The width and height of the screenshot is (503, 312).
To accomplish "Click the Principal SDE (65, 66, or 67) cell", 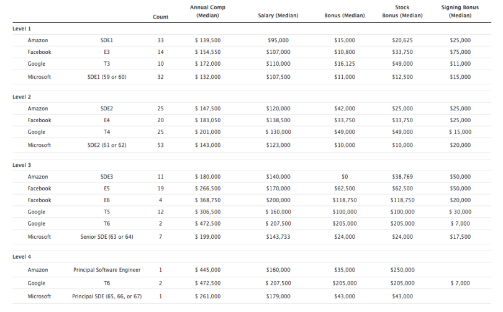I will [x=107, y=296].
